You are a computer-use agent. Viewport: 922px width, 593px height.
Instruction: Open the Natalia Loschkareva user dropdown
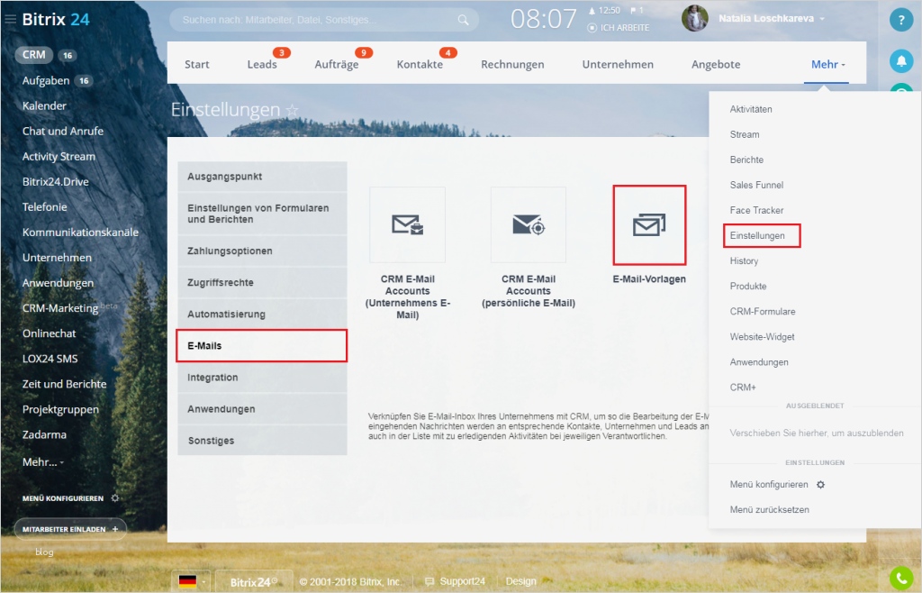click(771, 18)
